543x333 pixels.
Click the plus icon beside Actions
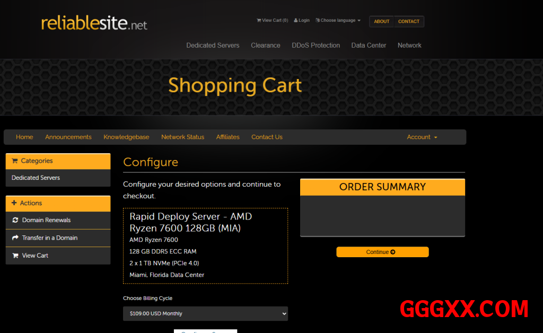(x=14, y=203)
